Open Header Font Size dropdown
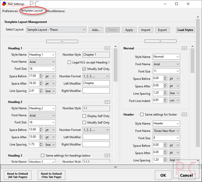 click(166, 138)
